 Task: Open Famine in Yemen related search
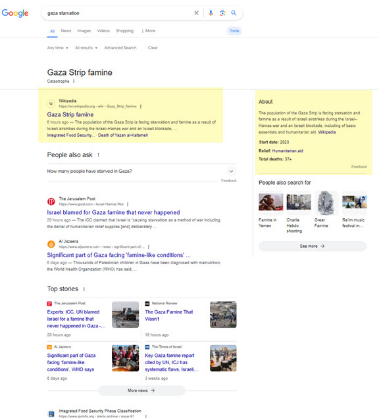coord(270,210)
